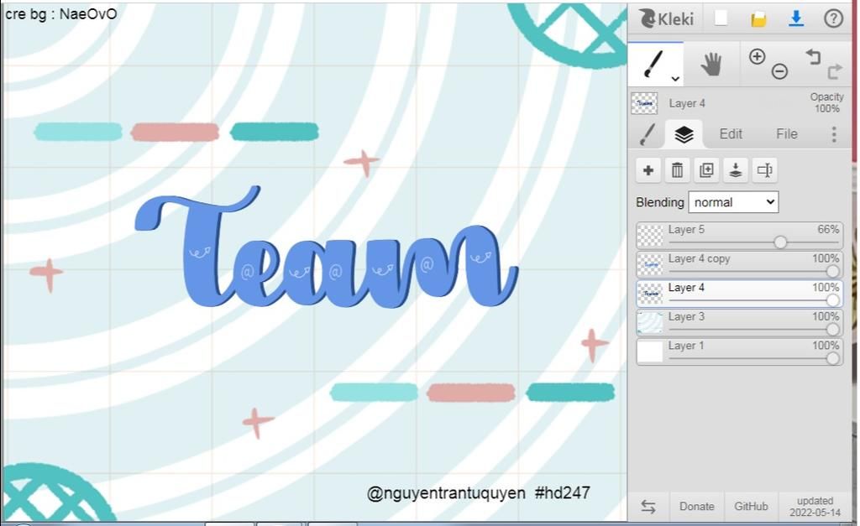Image resolution: width=860 pixels, height=526 pixels.
Task: Rename the layer with the rename icon
Action: click(x=764, y=170)
